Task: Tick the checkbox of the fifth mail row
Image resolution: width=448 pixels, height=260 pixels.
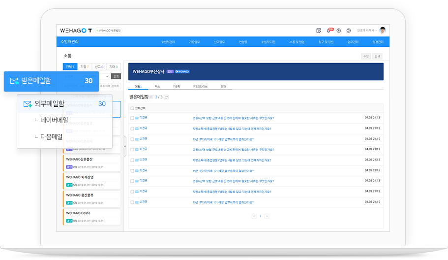Action: click(x=132, y=160)
